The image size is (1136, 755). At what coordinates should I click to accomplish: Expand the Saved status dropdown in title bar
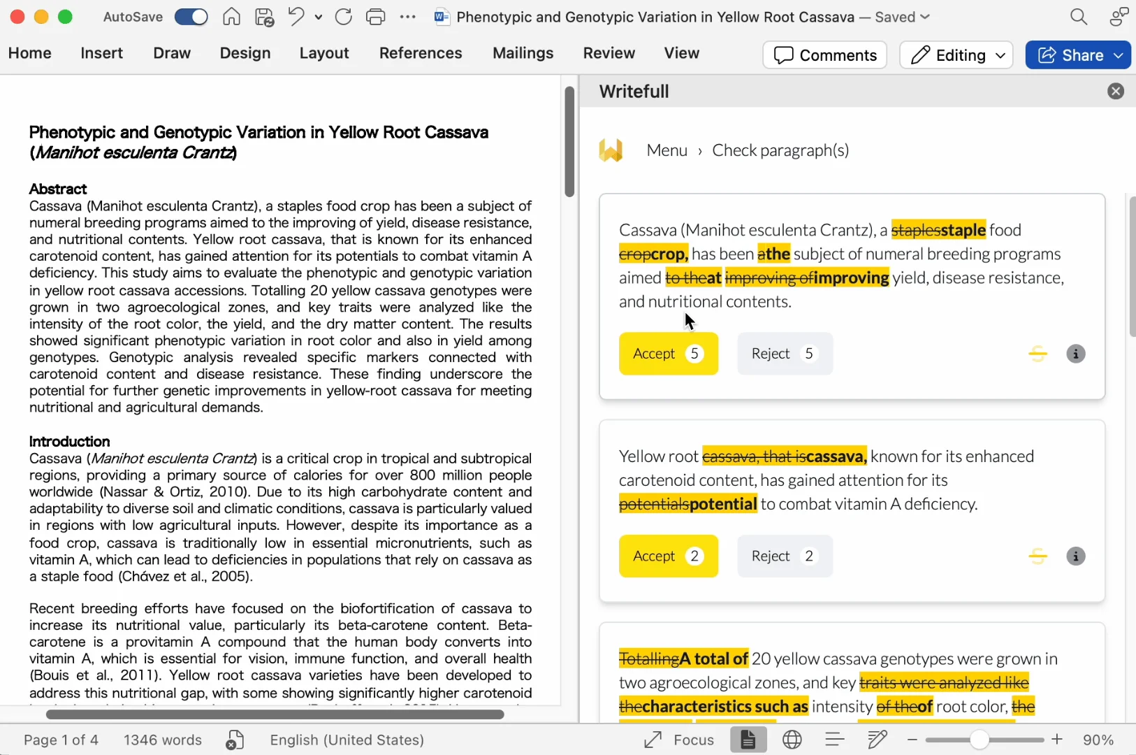pyautogui.click(x=927, y=16)
